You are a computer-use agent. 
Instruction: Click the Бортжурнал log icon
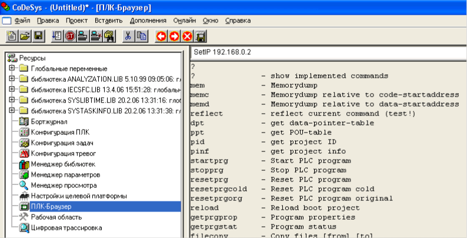(x=24, y=122)
